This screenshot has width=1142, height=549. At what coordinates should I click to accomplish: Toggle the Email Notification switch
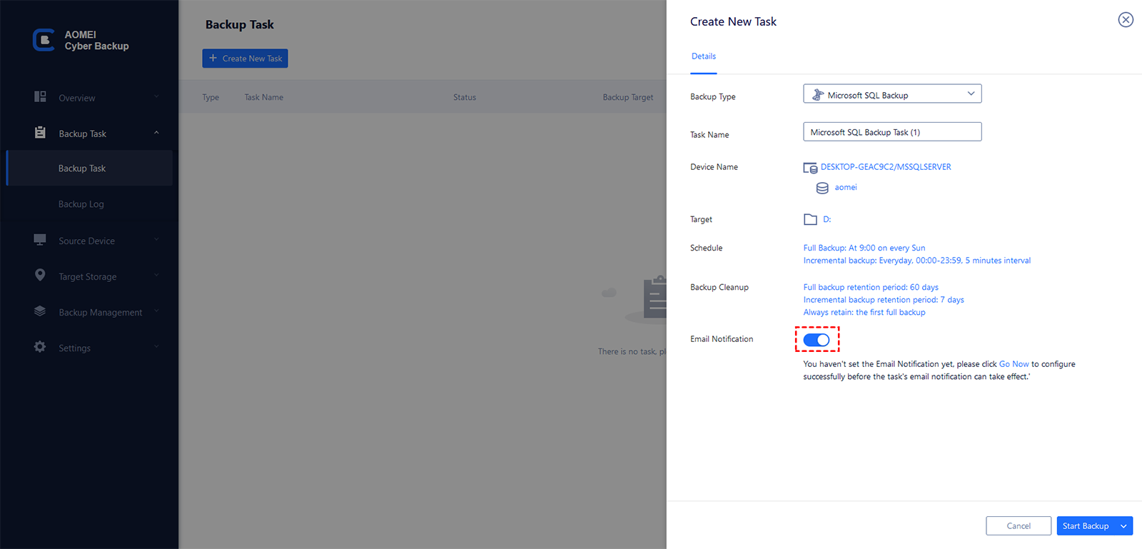817,340
